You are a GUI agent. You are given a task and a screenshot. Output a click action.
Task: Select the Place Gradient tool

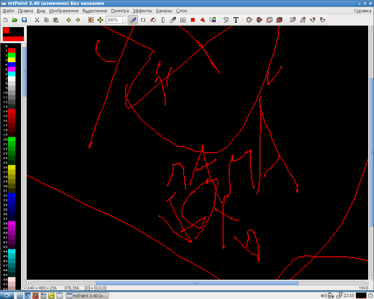(x=213, y=20)
